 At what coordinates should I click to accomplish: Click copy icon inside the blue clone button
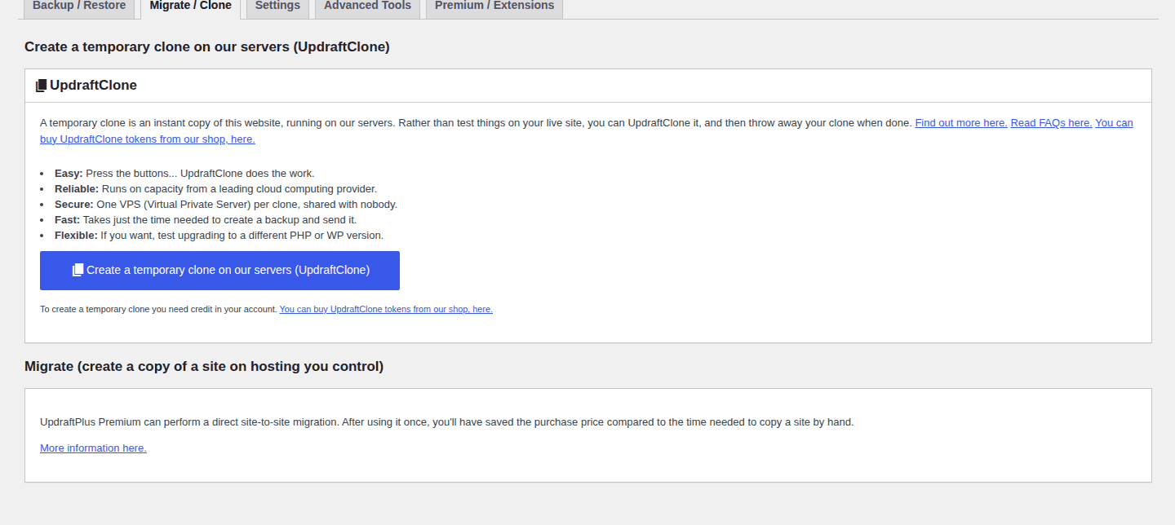78,270
